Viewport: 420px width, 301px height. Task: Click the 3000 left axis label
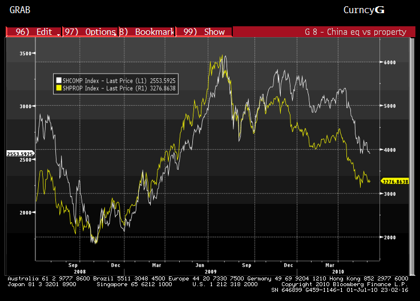pyautogui.click(x=26, y=106)
